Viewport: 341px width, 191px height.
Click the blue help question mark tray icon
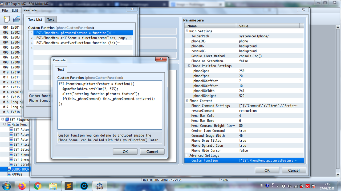(267, 186)
